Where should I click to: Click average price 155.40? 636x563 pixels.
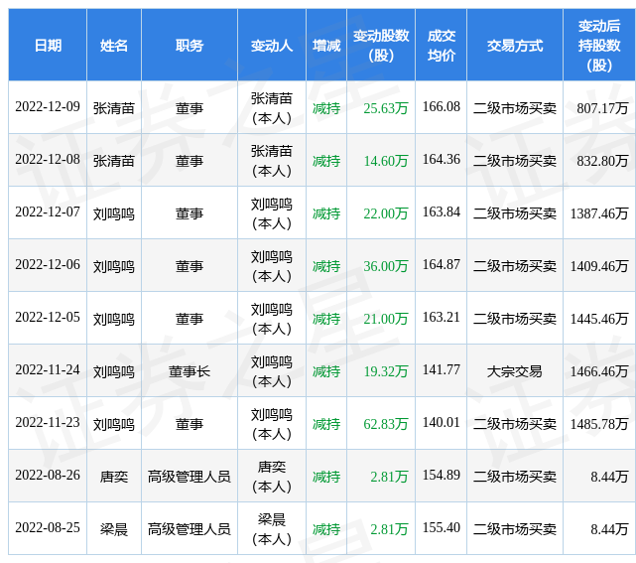click(441, 527)
